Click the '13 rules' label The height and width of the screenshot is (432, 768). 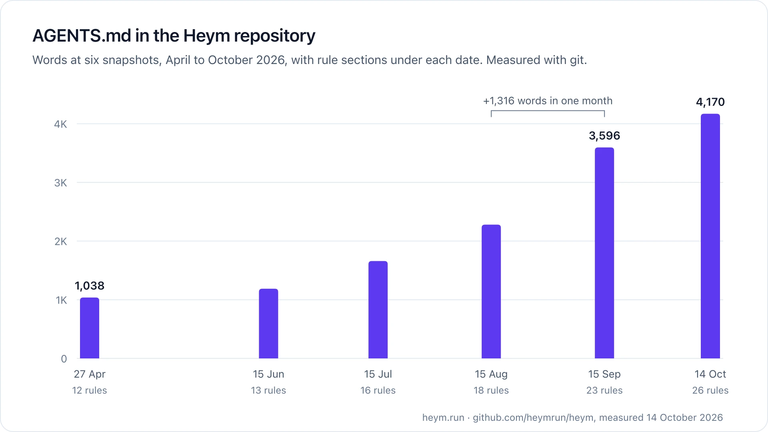[268, 390]
